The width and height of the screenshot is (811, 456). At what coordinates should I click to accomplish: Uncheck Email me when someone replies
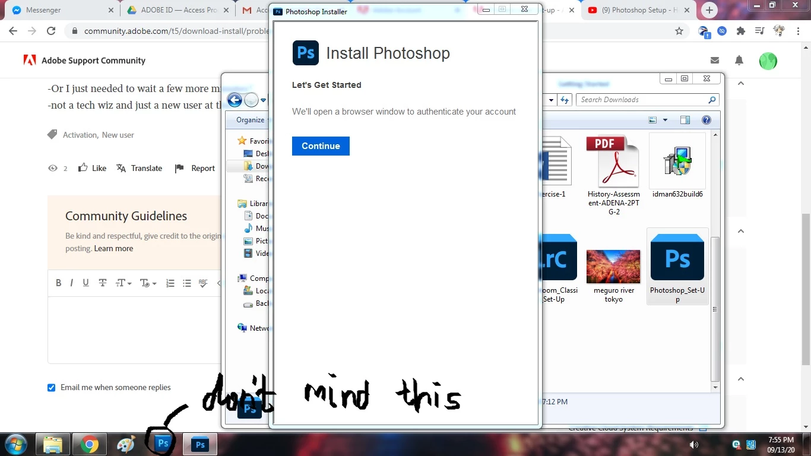pos(52,388)
